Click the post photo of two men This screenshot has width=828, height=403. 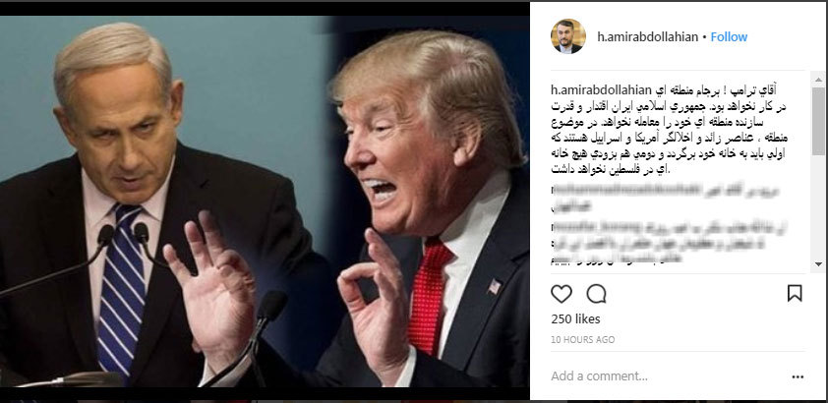tap(264, 201)
